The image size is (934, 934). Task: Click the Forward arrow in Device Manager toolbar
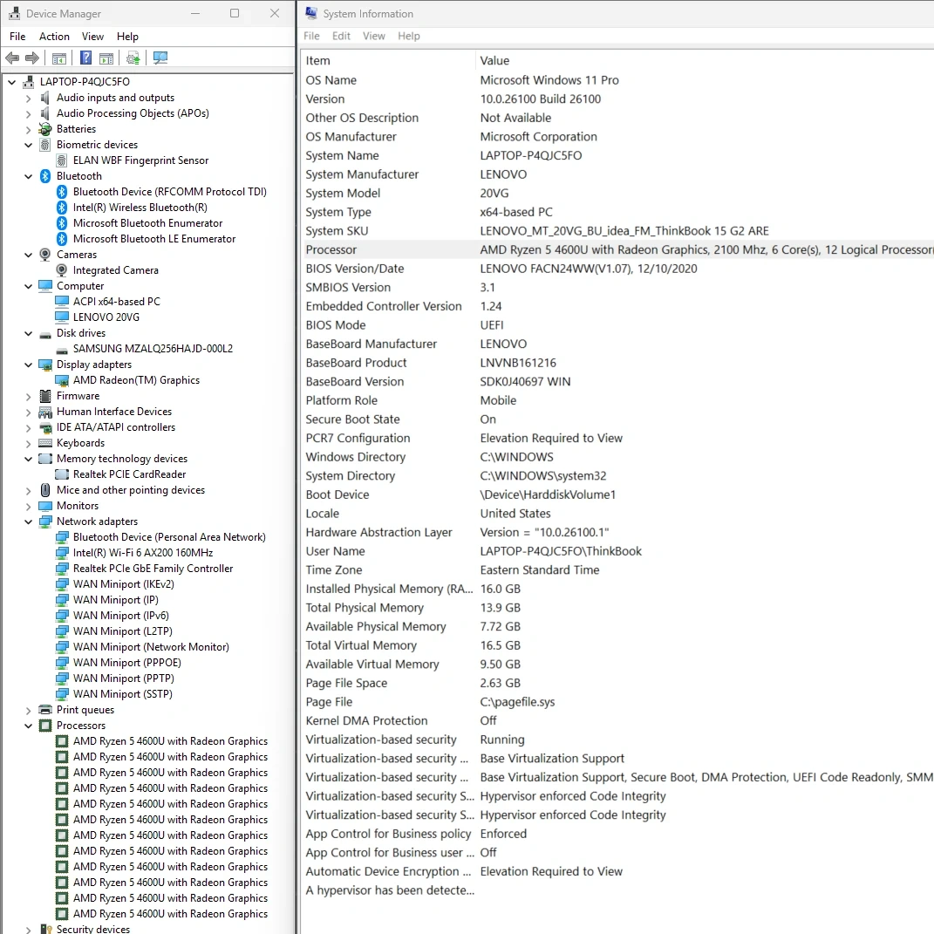coord(32,58)
